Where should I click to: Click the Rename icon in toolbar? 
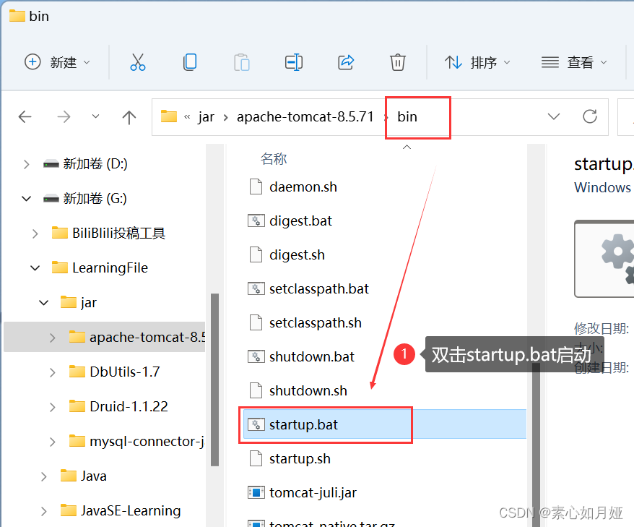(294, 62)
